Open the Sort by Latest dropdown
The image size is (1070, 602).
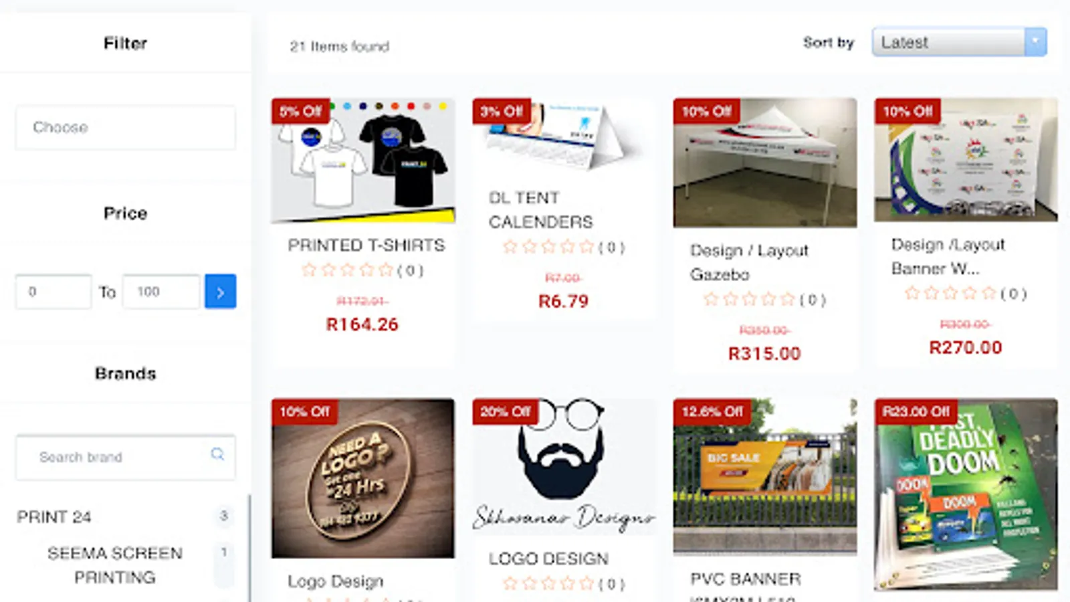pos(959,42)
